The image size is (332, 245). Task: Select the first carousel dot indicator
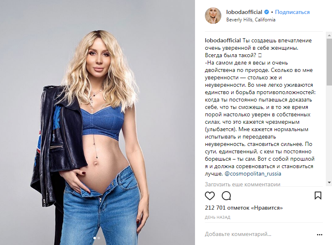(x=95, y=238)
